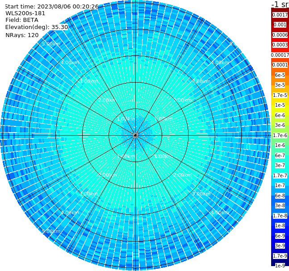Choose the 3e-9 color scale value

click(280, 246)
